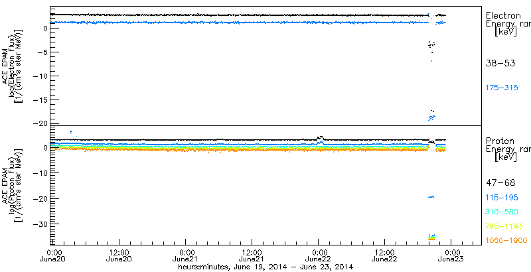Click the -15 tick on electron flux axis
Viewport: 531px width, 272px height.
click(x=40, y=100)
